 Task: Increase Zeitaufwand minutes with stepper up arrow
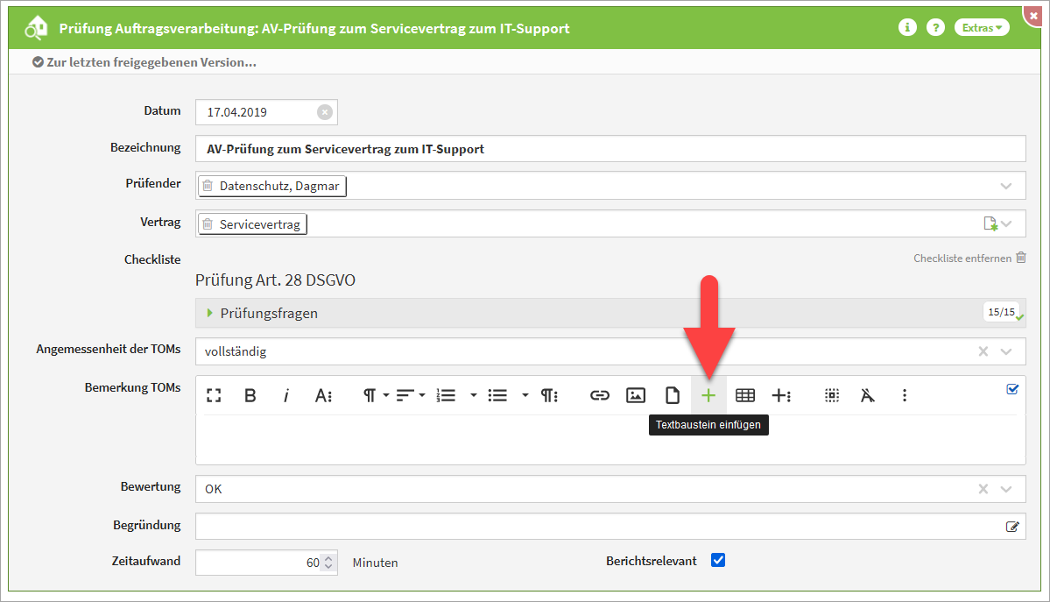coord(328,557)
